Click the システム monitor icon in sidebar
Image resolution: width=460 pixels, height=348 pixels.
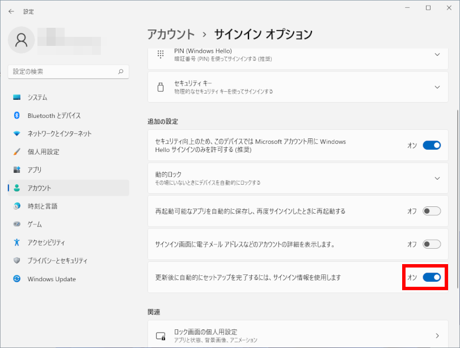click(17, 97)
